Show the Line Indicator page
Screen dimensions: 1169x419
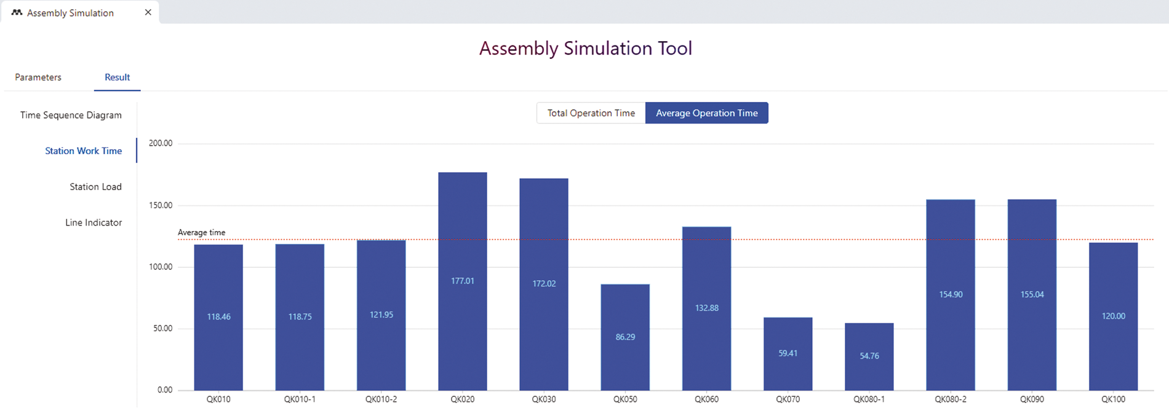pos(94,222)
